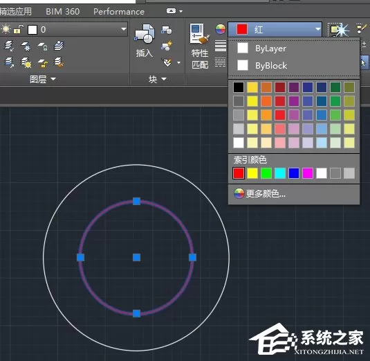Pick the cyan index color swatch
Screen dimensions: 370x361
point(280,173)
